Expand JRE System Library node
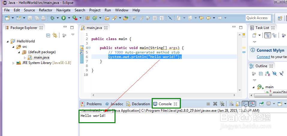The height and width of the screenshot is (136, 287). (x=13, y=63)
